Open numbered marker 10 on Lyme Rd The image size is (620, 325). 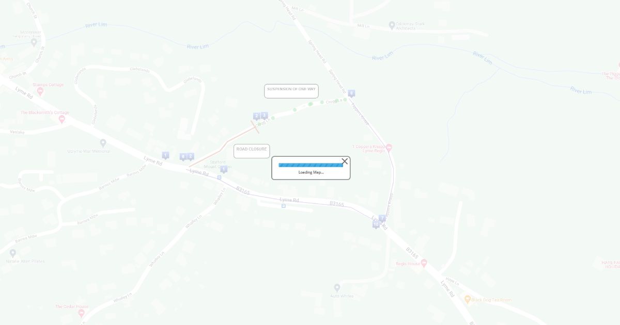coord(376,225)
